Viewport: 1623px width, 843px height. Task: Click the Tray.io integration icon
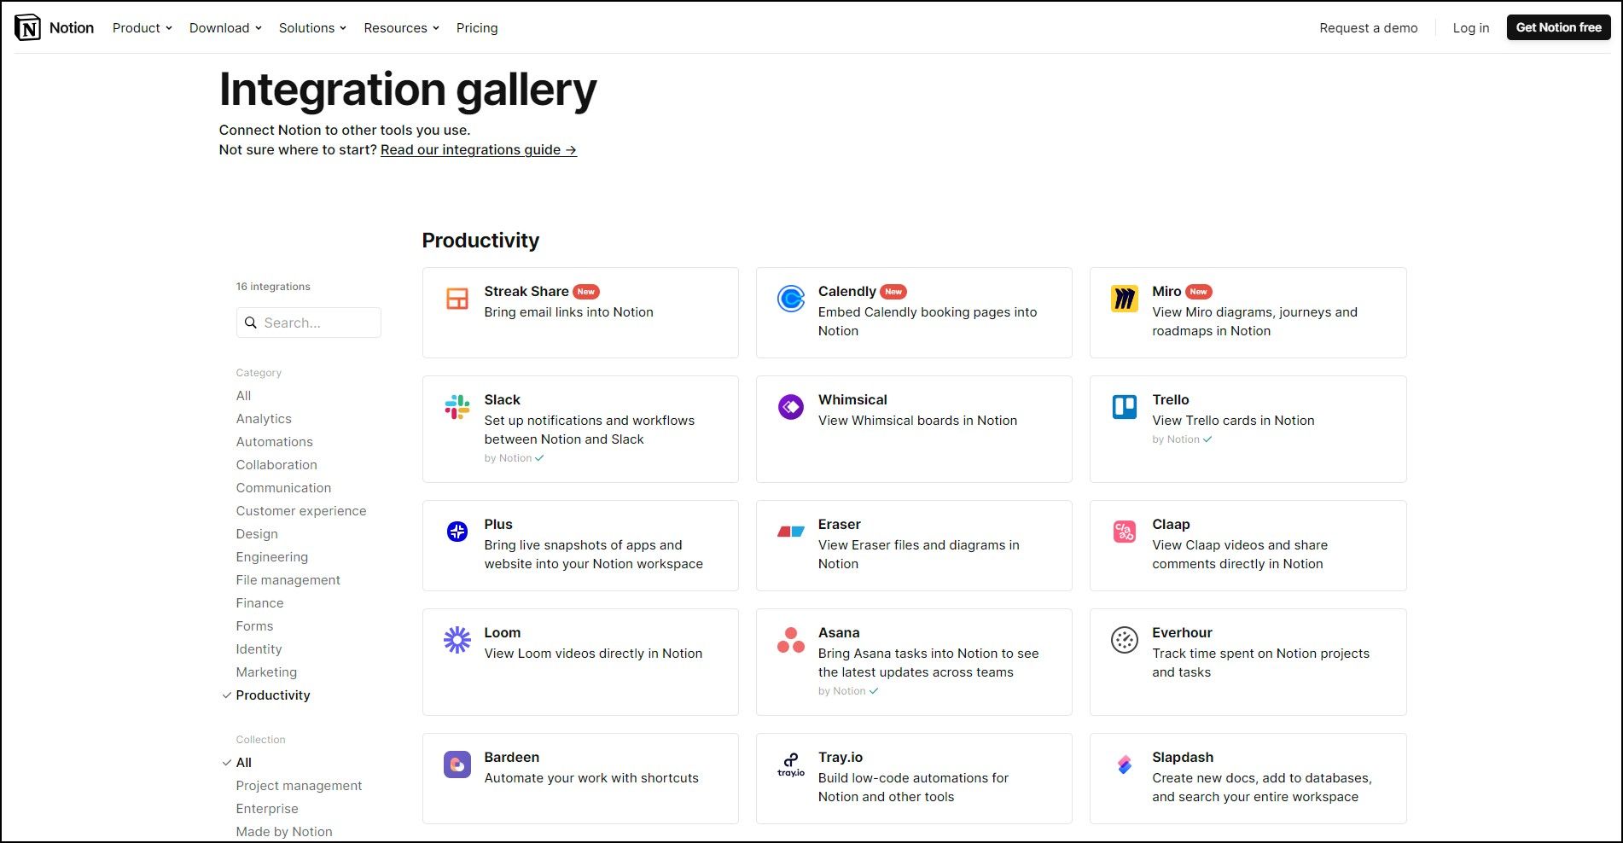pos(790,765)
